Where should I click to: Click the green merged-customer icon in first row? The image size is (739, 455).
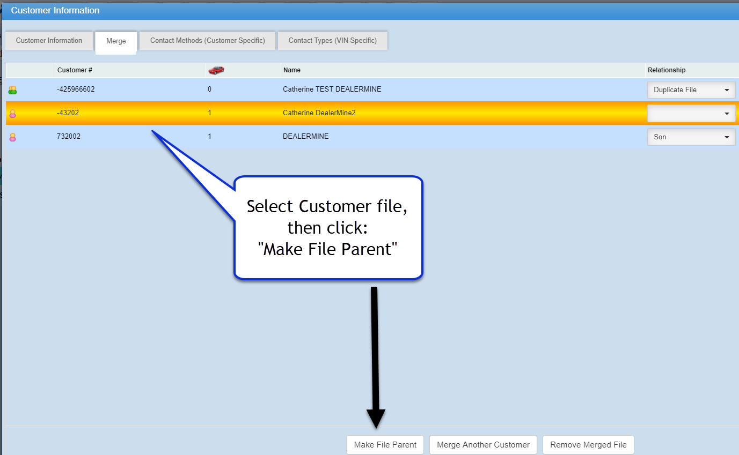(12, 90)
